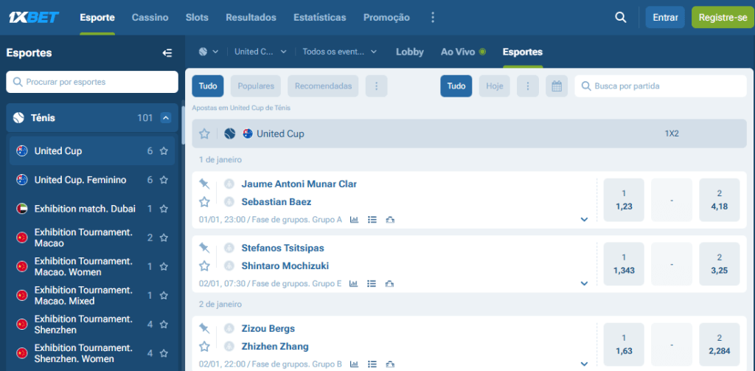Click the Registre-se button

tap(722, 17)
